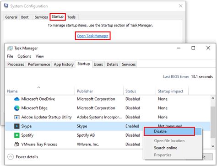Click the Microsoft Edge icon in startup list
The image size is (217, 166).
tap(16, 108)
